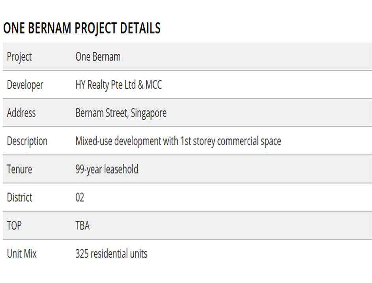
Task: Click the One Bernam Project Details heading
Action: (82, 28)
